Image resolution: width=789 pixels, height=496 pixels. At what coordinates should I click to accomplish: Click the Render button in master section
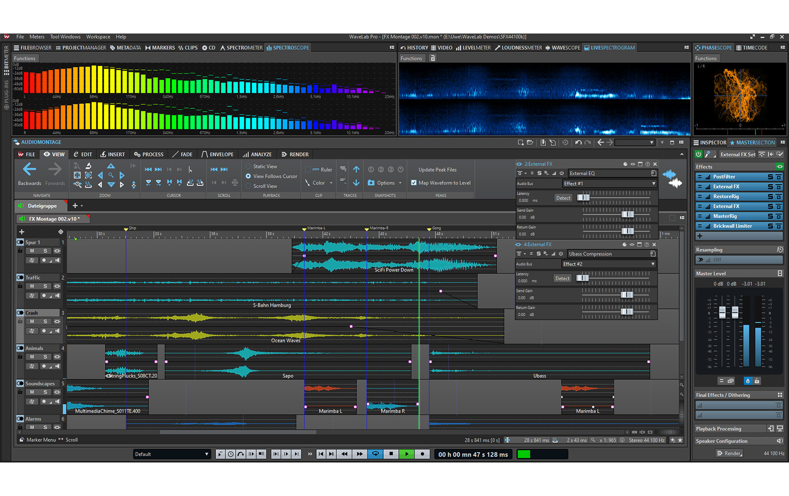(x=730, y=453)
